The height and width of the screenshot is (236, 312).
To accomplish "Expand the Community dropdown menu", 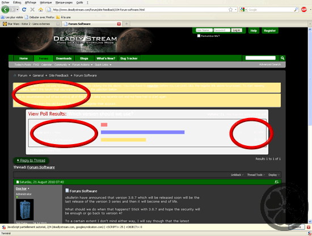I will 62,65.
